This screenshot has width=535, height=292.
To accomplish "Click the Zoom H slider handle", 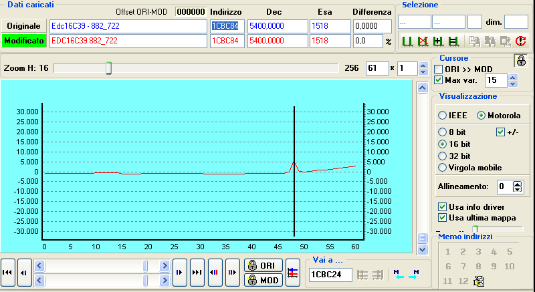I will [108, 68].
